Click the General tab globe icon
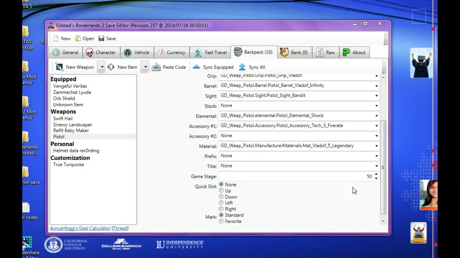 click(56, 52)
